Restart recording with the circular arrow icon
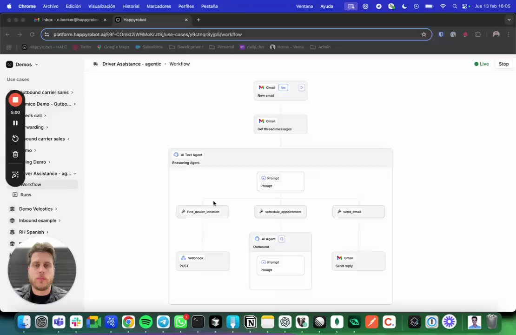The width and height of the screenshot is (516, 335). [x=15, y=138]
